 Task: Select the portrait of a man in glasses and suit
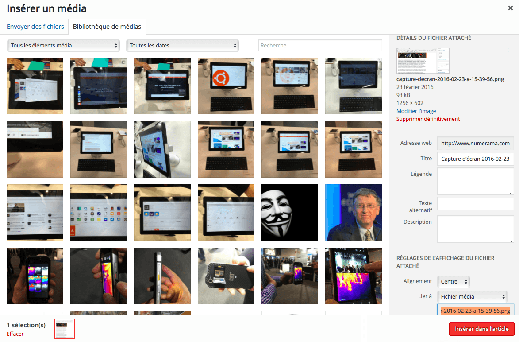(354, 213)
